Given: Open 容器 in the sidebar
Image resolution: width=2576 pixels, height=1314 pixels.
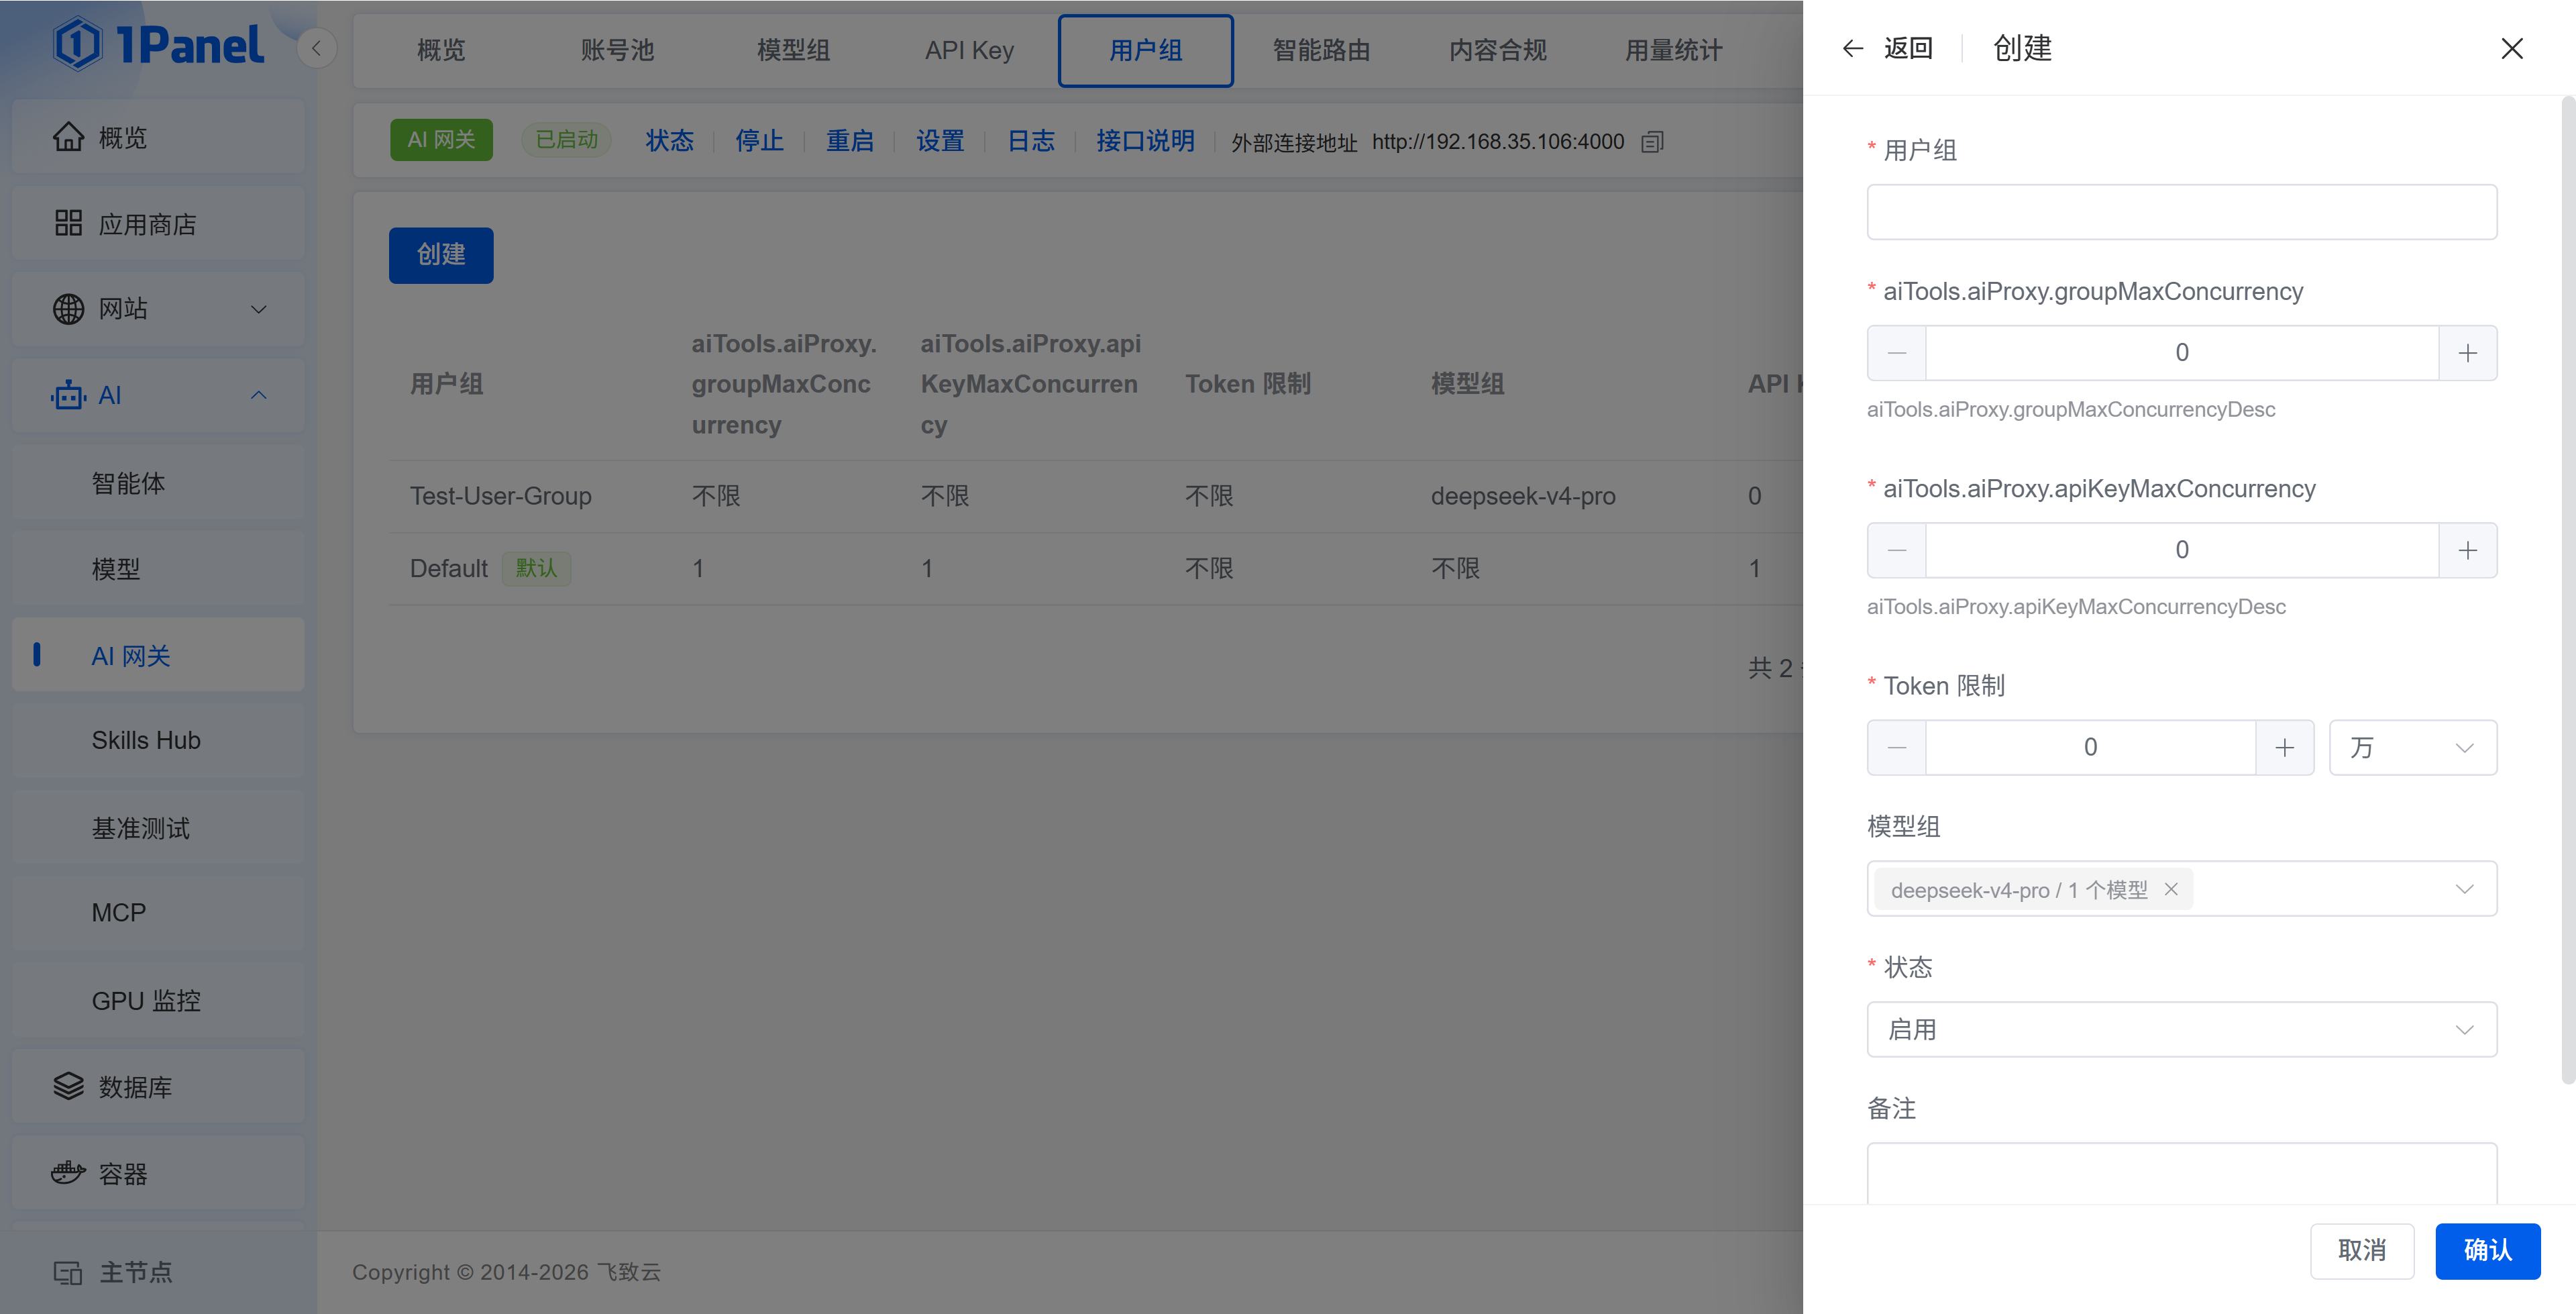Looking at the screenshot, I should click(158, 1173).
